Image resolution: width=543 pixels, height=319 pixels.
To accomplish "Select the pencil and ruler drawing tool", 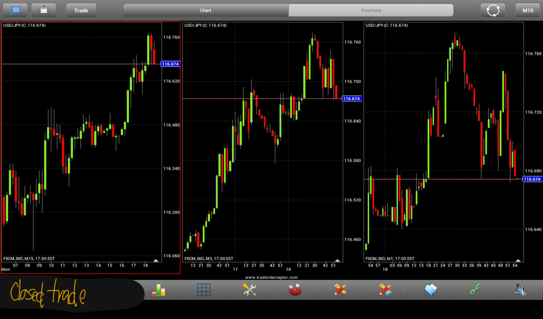I will pyautogui.click(x=340, y=290).
